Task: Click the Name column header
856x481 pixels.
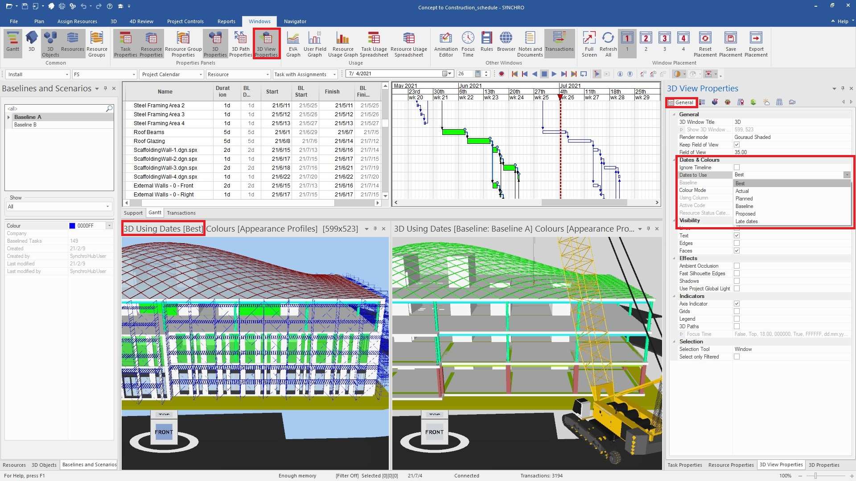Action: [165, 92]
